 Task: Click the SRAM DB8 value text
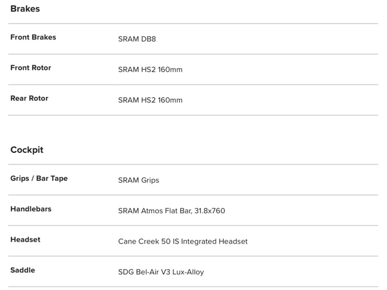click(137, 39)
